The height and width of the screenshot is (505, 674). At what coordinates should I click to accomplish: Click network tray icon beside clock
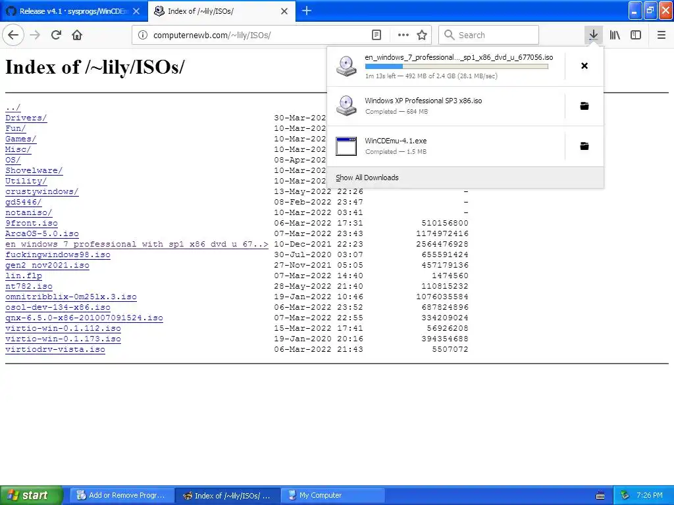tap(625, 495)
